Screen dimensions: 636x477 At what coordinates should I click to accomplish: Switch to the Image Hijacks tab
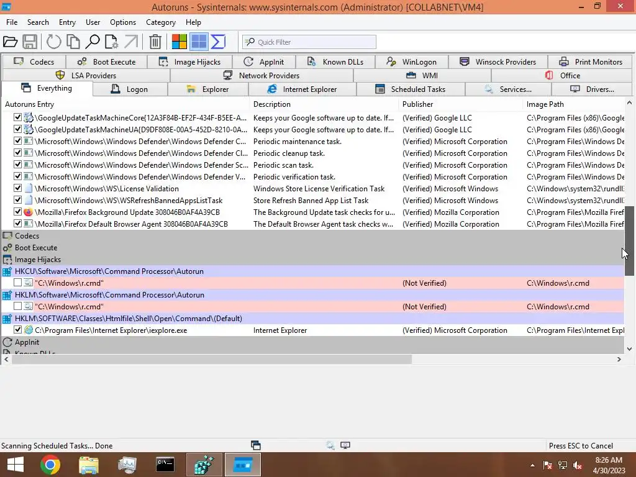[x=190, y=61]
